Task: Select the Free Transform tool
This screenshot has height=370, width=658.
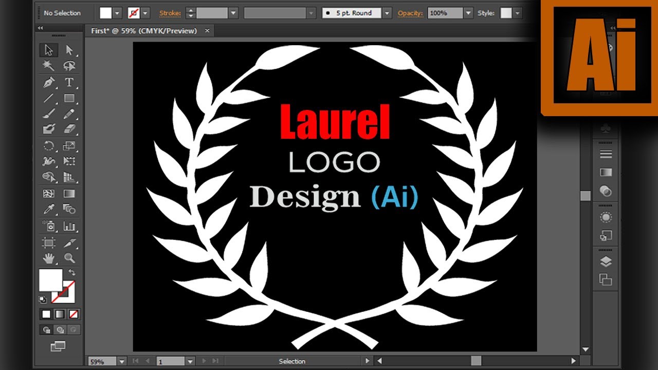Action: [69, 161]
